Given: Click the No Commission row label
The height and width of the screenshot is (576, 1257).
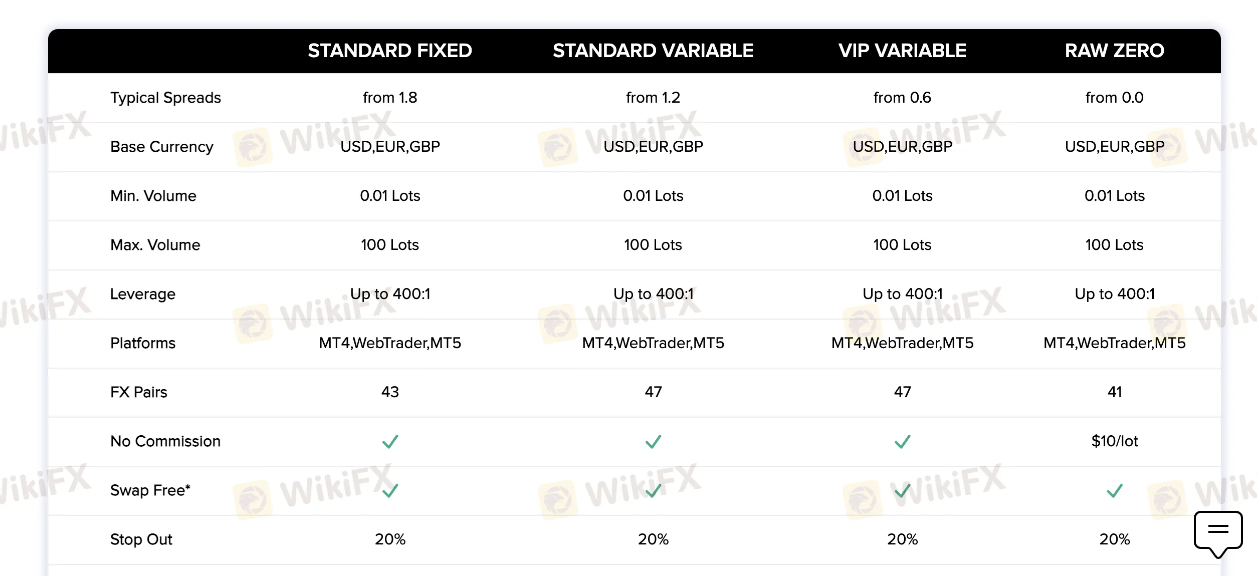Looking at the screenshot, I should [165, 441].
